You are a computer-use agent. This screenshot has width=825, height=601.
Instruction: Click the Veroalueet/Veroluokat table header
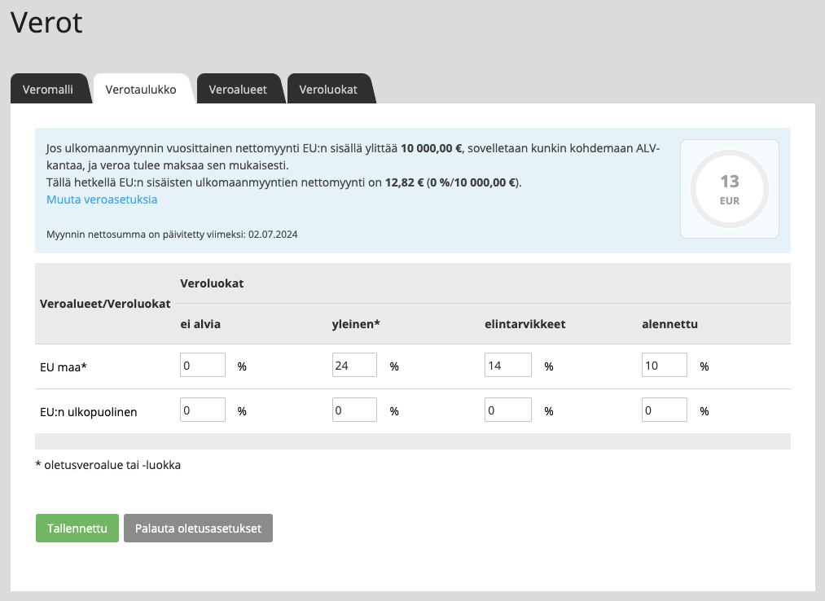coord(105,304)
